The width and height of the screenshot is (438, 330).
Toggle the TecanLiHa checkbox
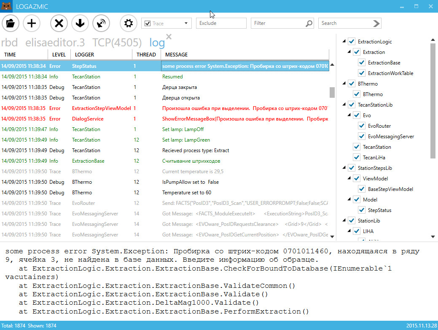357,158
